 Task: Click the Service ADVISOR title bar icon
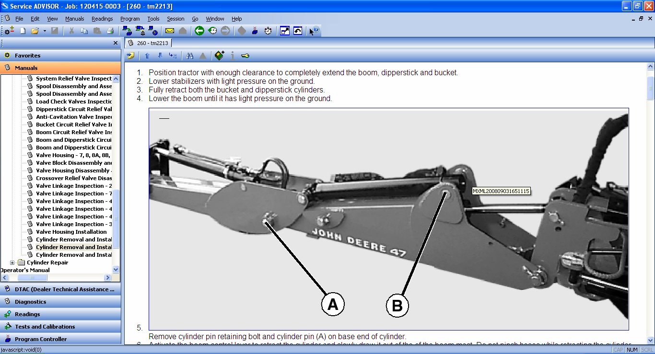(x=5, y=6)
